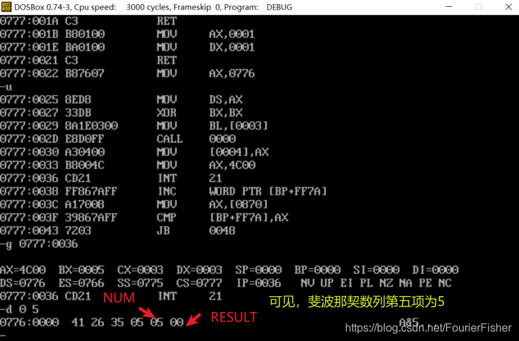Click the SP=0000 register value
Viewport: 519px width, 341px height.
click(x=259, y=270)
